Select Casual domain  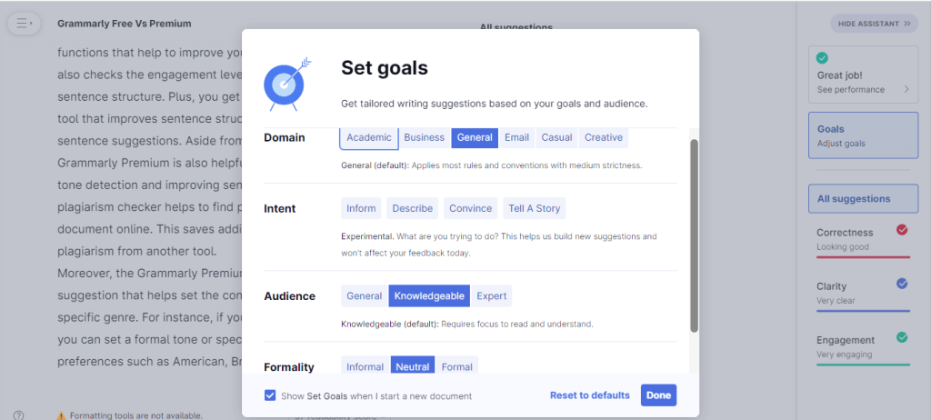tap(556, 137)
